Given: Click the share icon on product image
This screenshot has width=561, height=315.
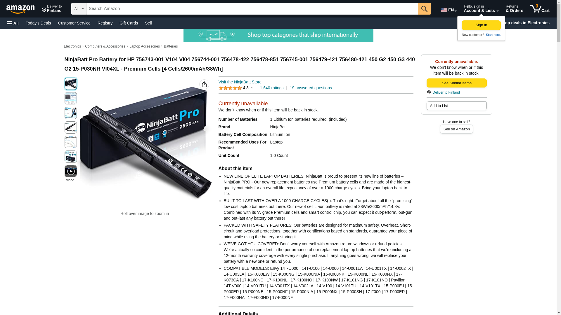Looking at the screenshot, I should click(x=204, y=84).
